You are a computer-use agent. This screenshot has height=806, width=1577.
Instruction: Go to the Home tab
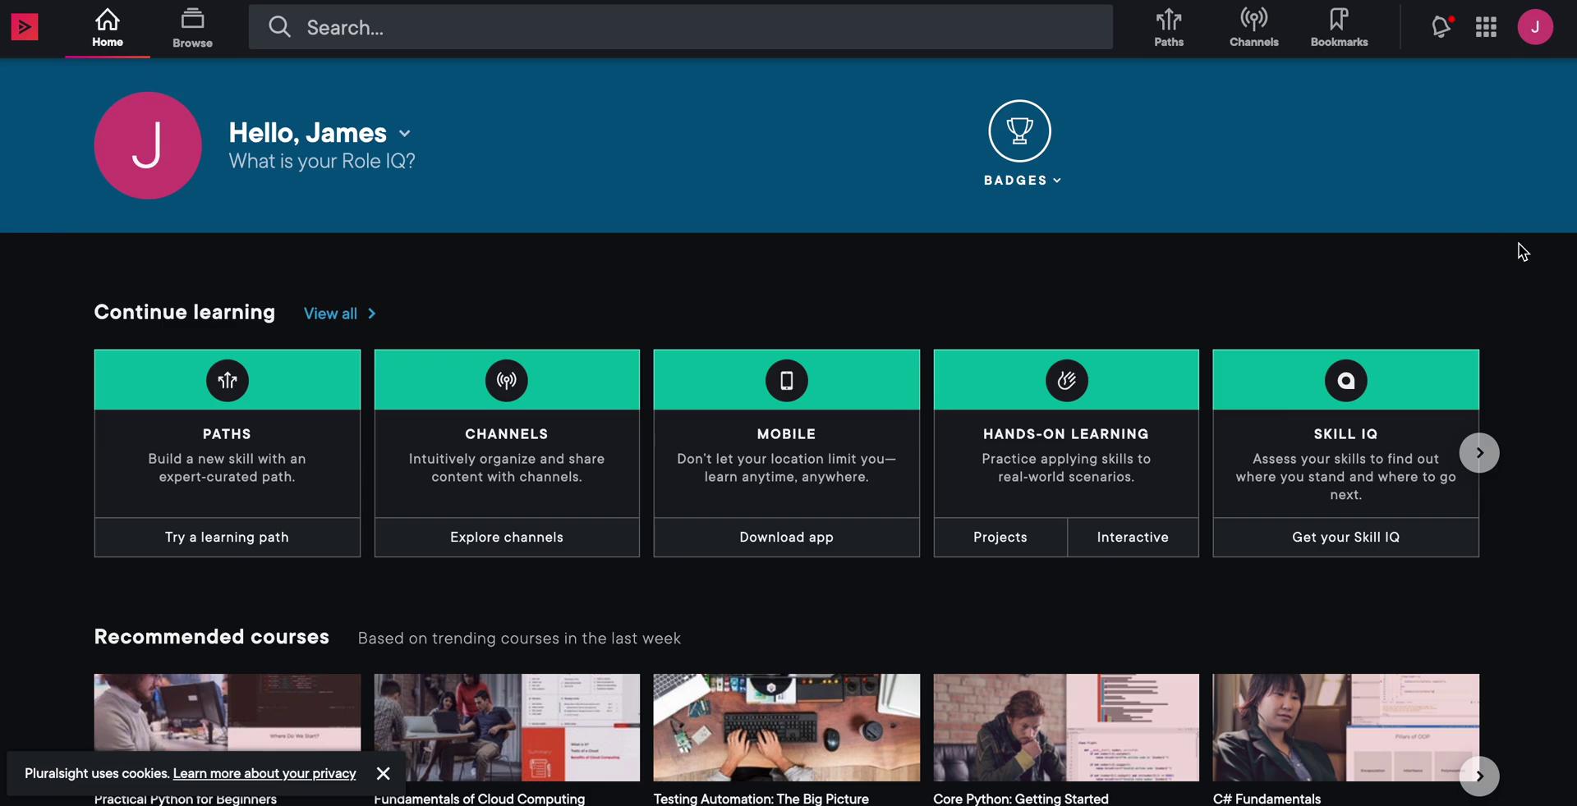[108, 29]
